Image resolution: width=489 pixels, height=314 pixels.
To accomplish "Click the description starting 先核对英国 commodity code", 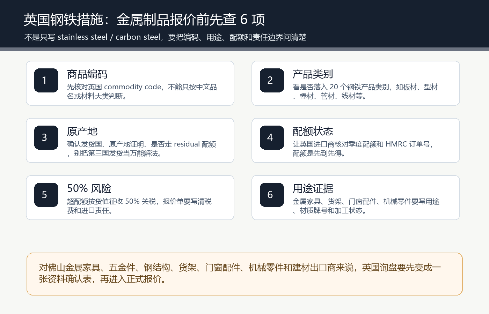I will click(142, 91).
